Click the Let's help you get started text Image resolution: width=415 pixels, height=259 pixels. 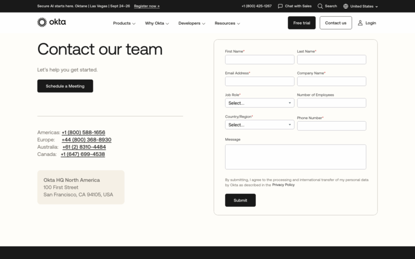pos(67,70)
